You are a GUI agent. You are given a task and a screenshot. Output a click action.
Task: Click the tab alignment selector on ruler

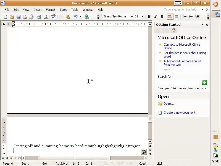(4, 24)
